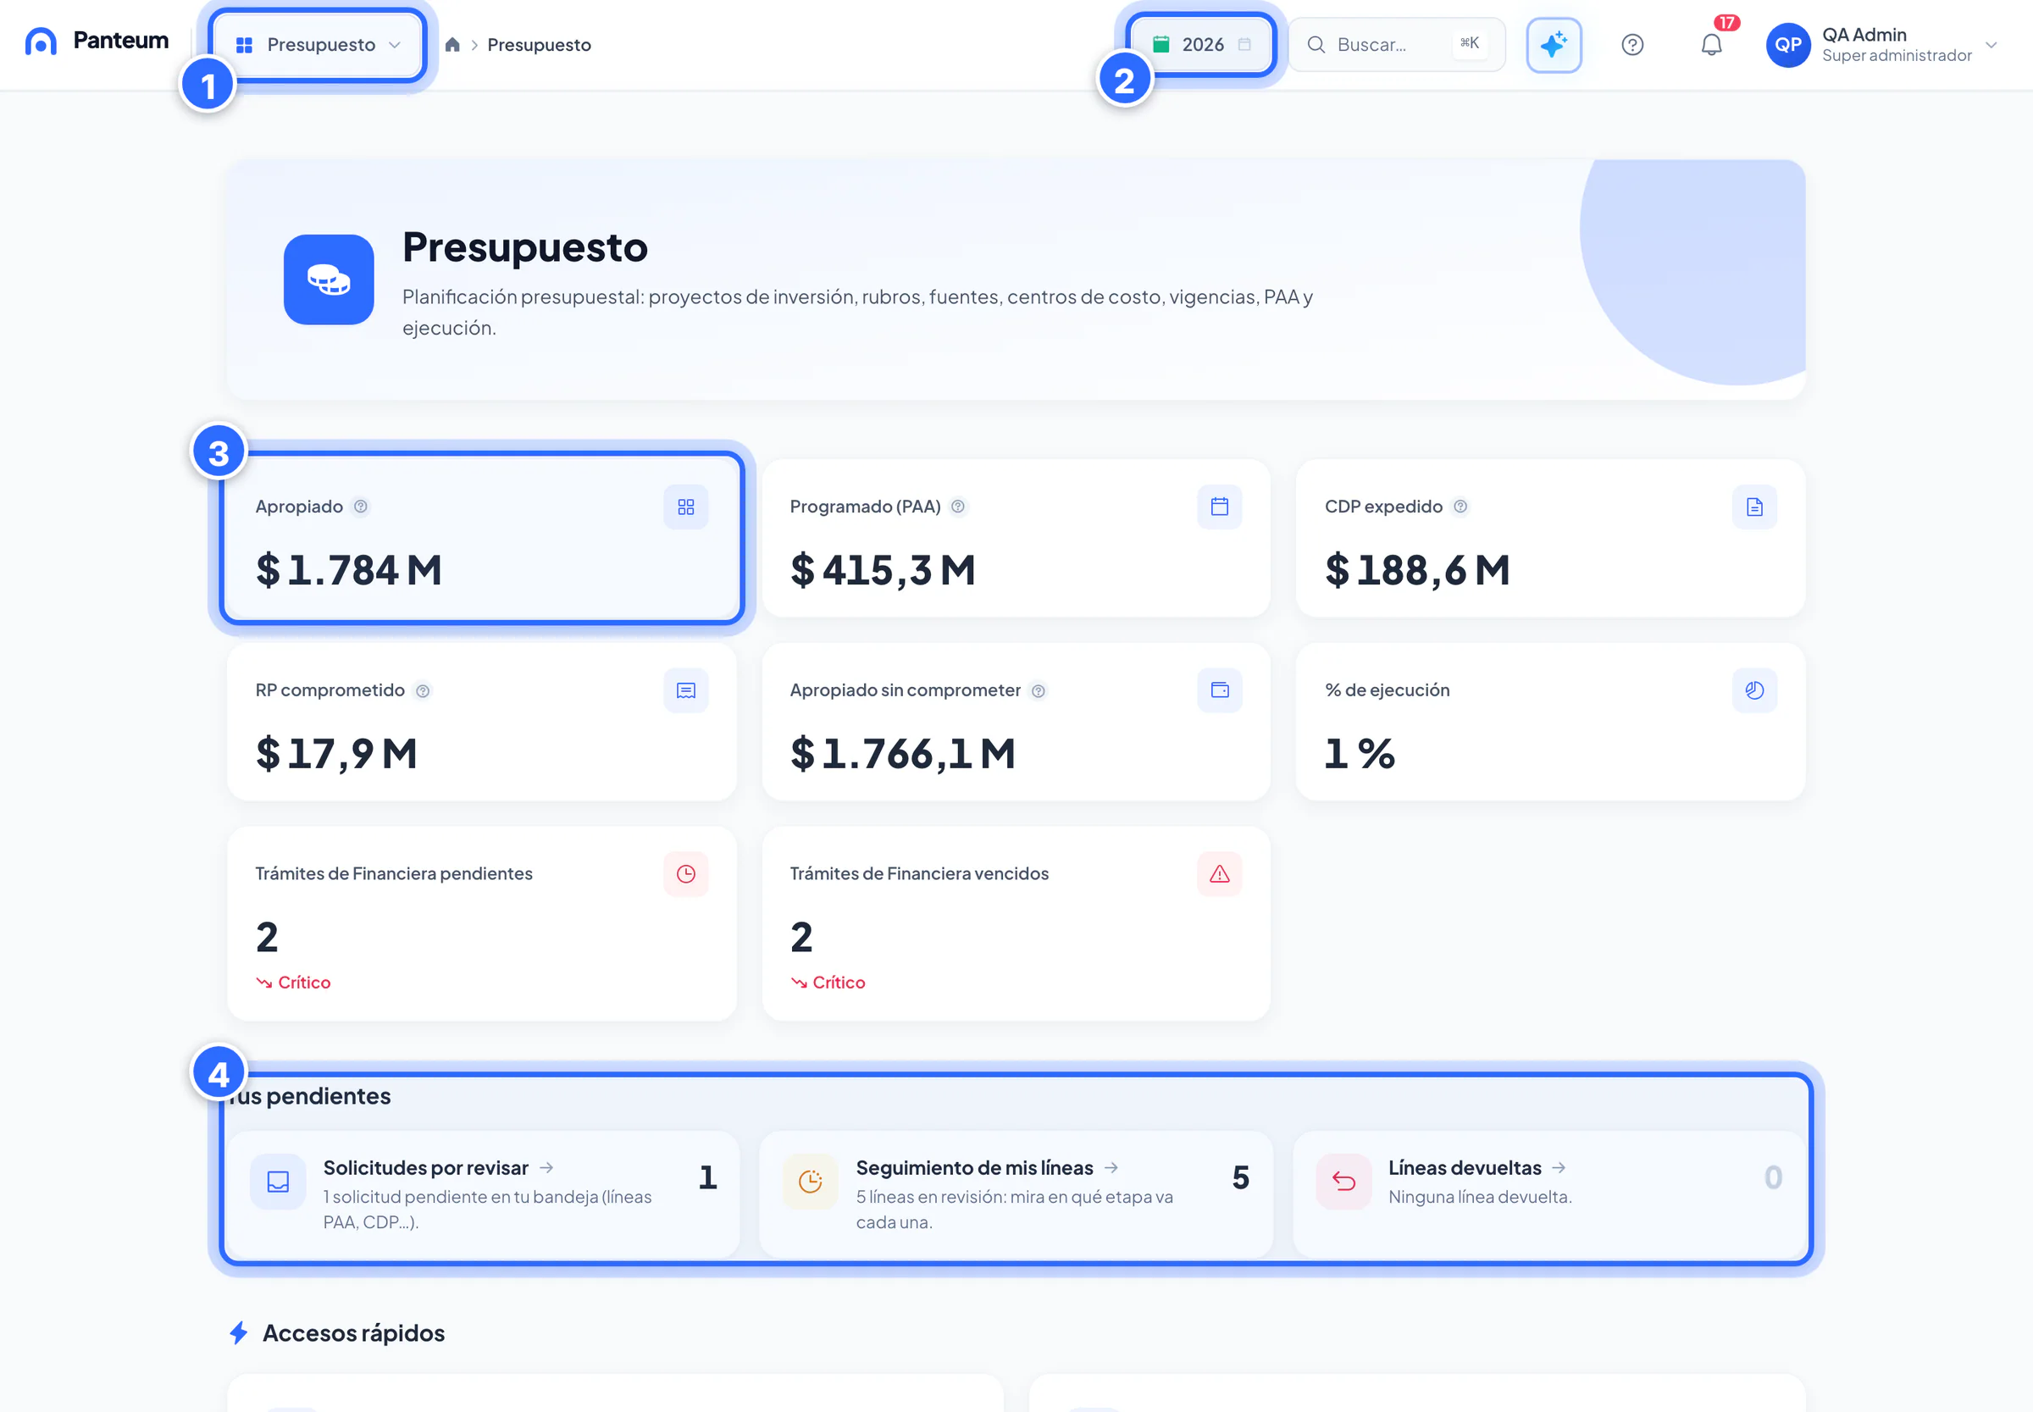Click receipt icon on RP comprometido card
The width and height of the screenshot is (2033, 1412).
(x=685, y=691)
